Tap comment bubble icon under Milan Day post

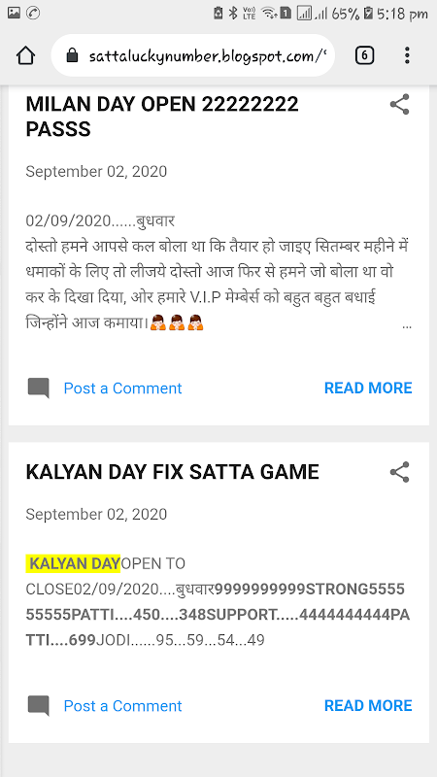[x=38, y=388]
